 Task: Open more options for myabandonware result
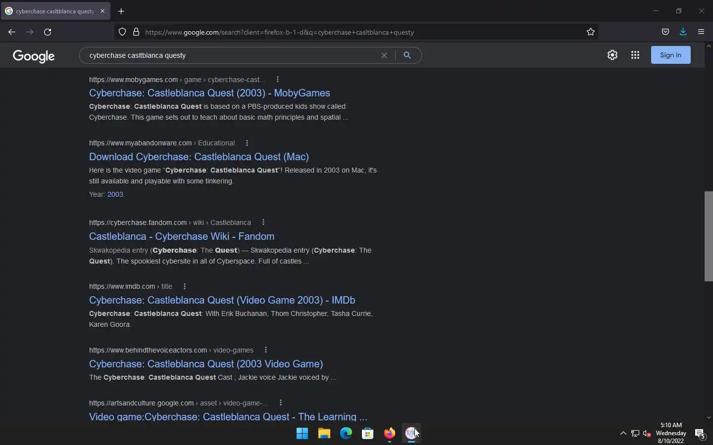[x=247, y=143]
